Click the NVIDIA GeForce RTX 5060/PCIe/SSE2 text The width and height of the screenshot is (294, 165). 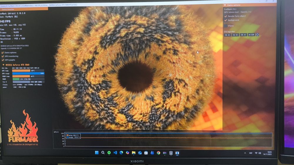pos(15,46)
